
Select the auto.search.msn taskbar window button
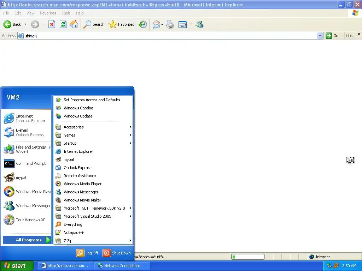(66, 266)
